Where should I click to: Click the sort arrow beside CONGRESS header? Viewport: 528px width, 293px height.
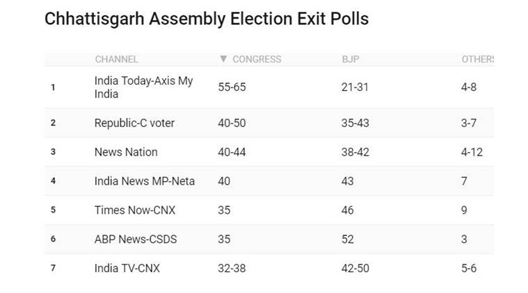[x=223, y=59]
